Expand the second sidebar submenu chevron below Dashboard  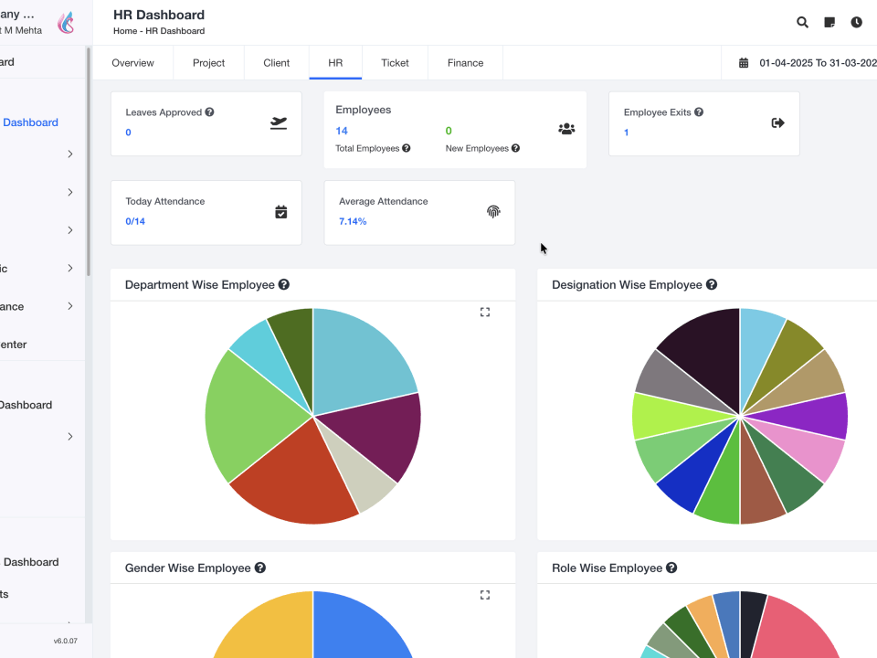coord(70,192)
